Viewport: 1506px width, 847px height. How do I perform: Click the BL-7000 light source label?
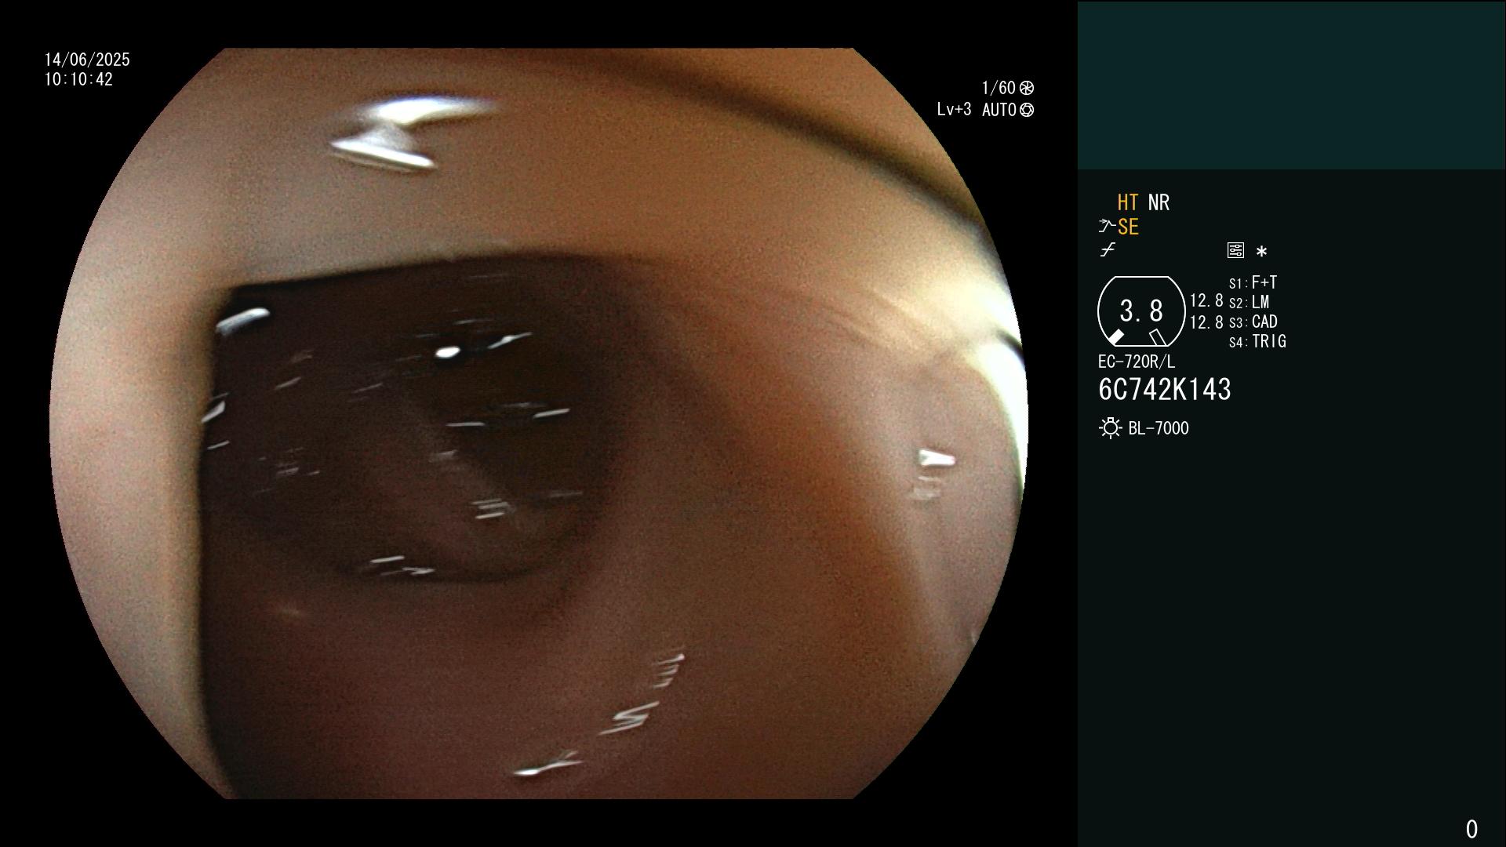click(x=1159, y=428)
